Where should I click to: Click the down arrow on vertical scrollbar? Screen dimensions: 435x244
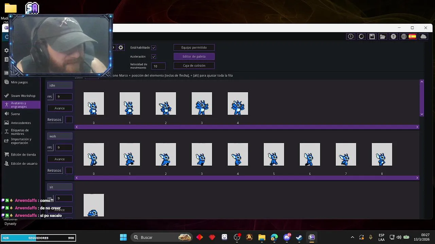click(422, 114)
